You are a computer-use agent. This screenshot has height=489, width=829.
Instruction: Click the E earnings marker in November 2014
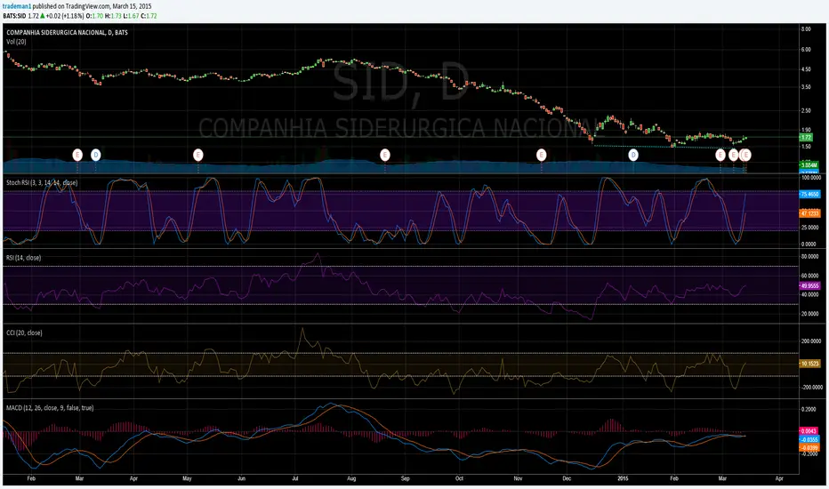pyautogui.click(x=542, y=155)
